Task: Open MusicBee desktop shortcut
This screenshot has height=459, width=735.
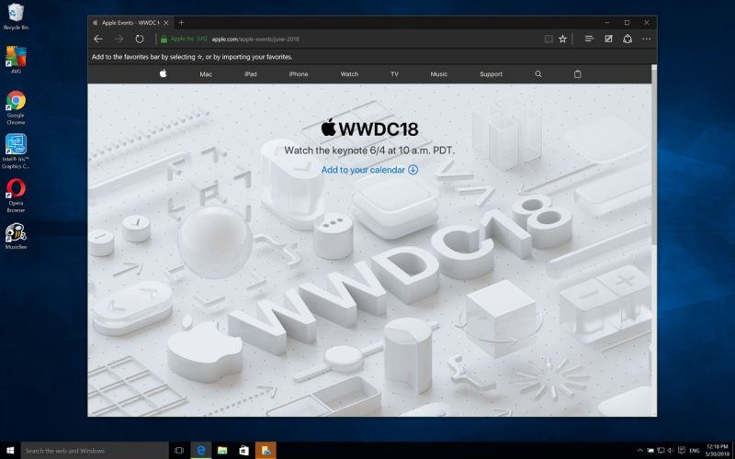Action: pyautogui.click(x=16, y=236)
